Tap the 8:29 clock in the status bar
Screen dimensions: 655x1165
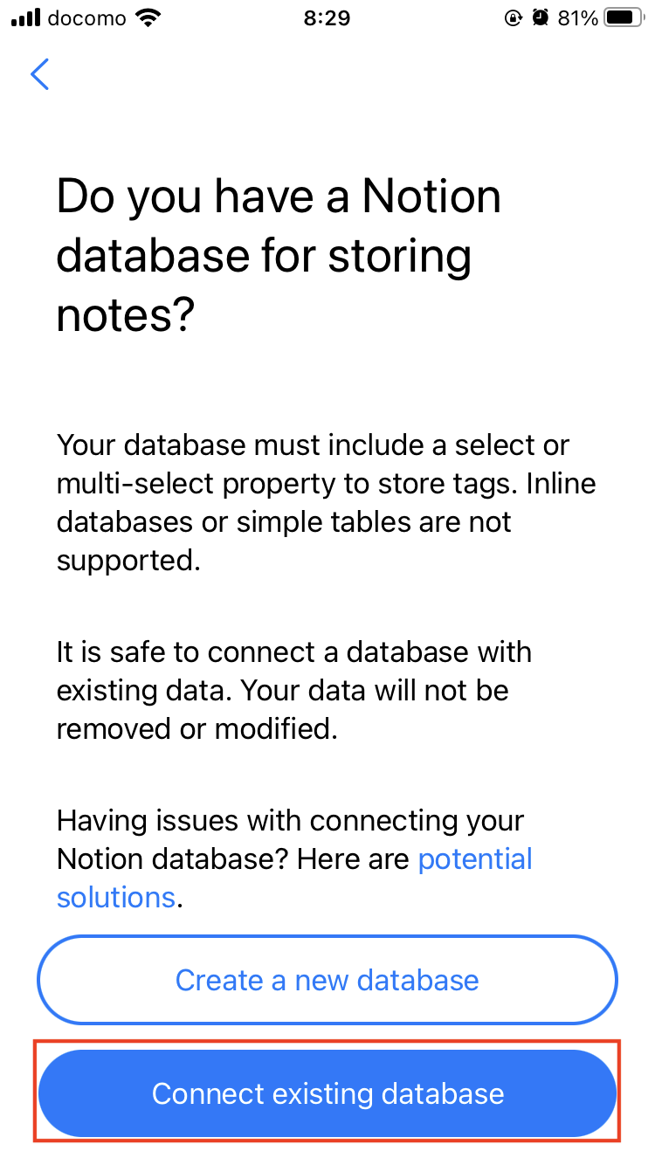tap(327, 17)
